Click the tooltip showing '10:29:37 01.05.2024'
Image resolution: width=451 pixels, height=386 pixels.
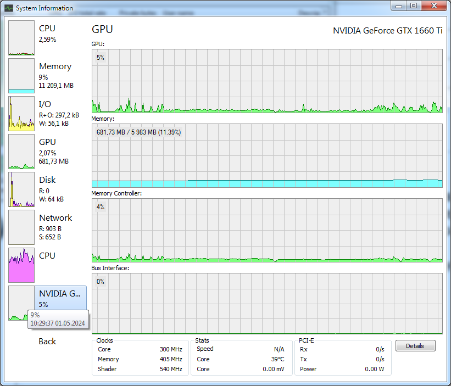(58, 319)
